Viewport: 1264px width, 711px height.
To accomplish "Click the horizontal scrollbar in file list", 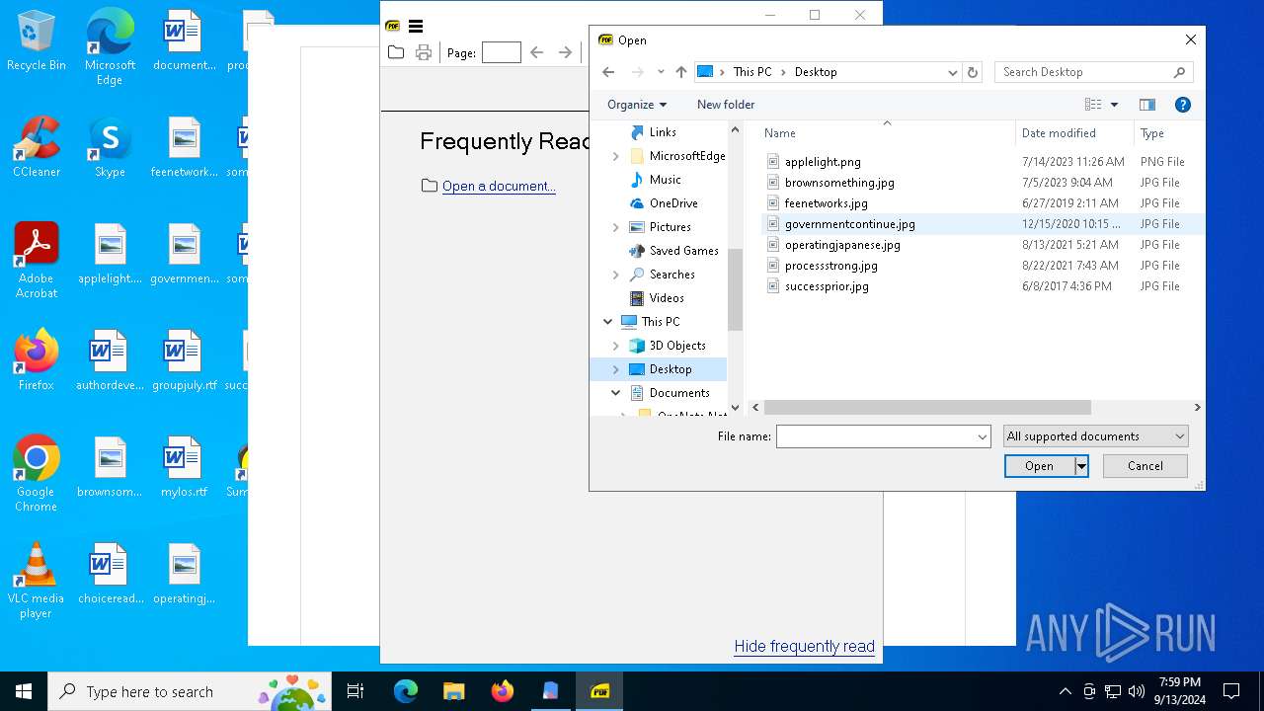I will tap(926, 407).
